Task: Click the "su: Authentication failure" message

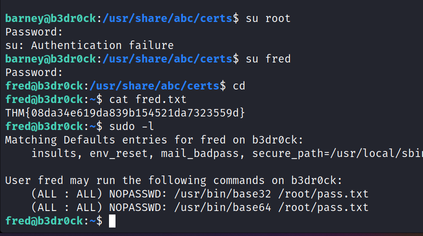Action: coord(89,45)
